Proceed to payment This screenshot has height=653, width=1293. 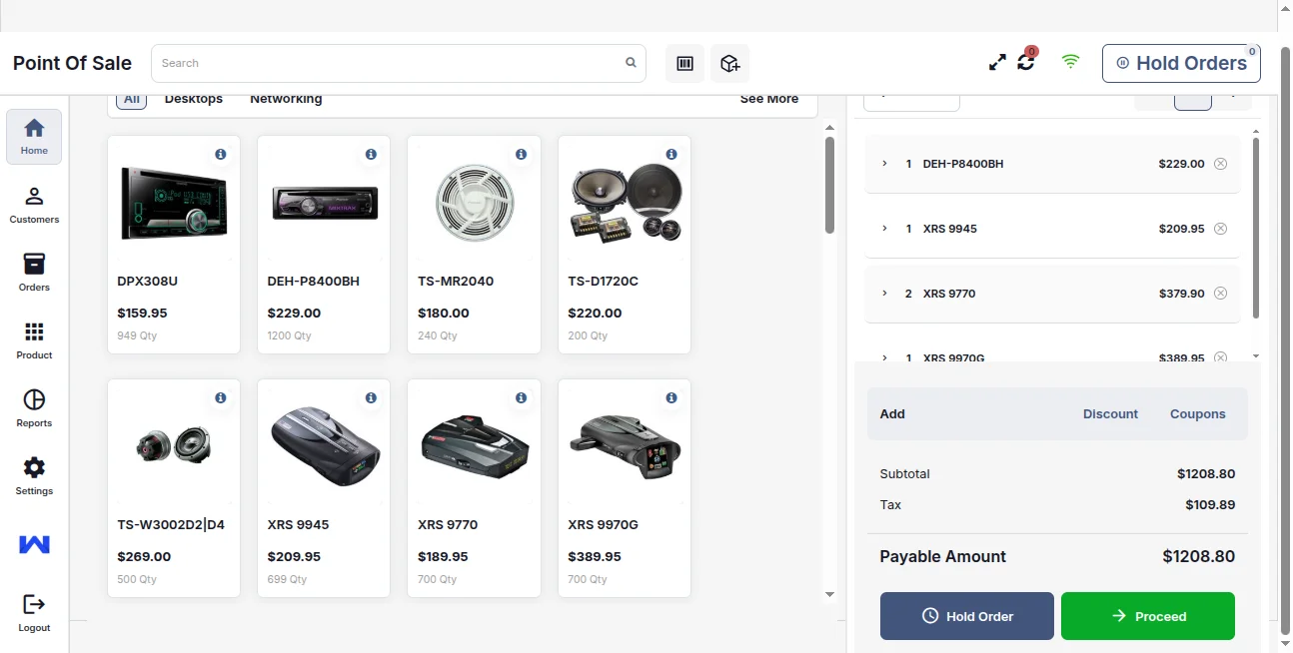pyautogui.click(x=1147, y=616)
